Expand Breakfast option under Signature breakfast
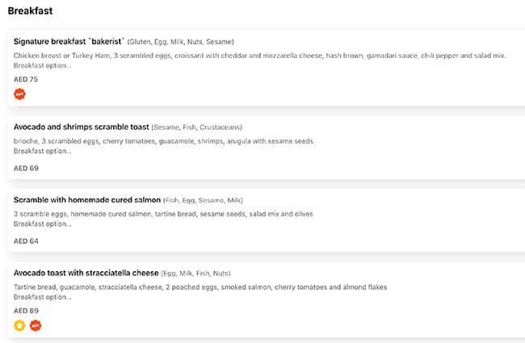Viewport: 525px width, 343px height. pos(42,65)
